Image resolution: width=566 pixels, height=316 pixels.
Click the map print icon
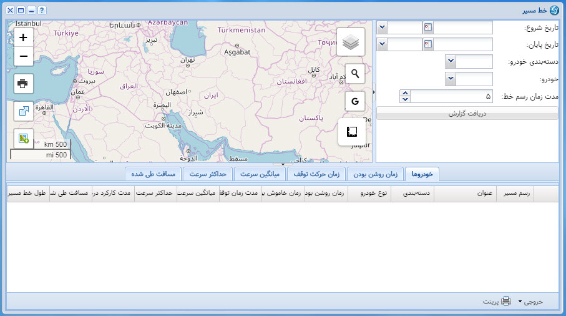(23, 83)
